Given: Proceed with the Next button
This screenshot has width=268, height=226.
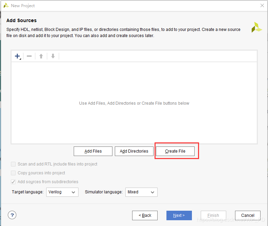Looking at the screenshot, I should pyautogui.click(x=179, y=215).
